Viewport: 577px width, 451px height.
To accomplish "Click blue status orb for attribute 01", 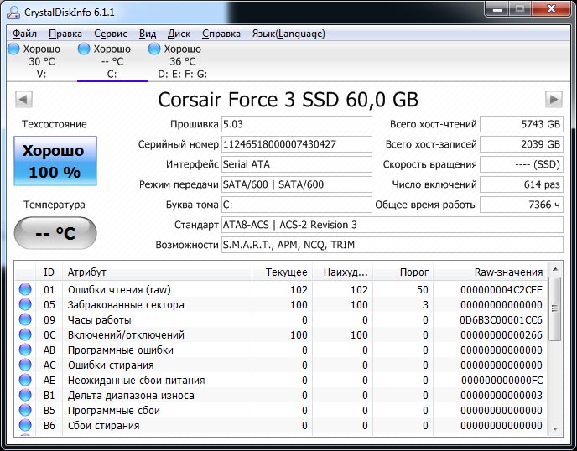I will pos(26,290).
